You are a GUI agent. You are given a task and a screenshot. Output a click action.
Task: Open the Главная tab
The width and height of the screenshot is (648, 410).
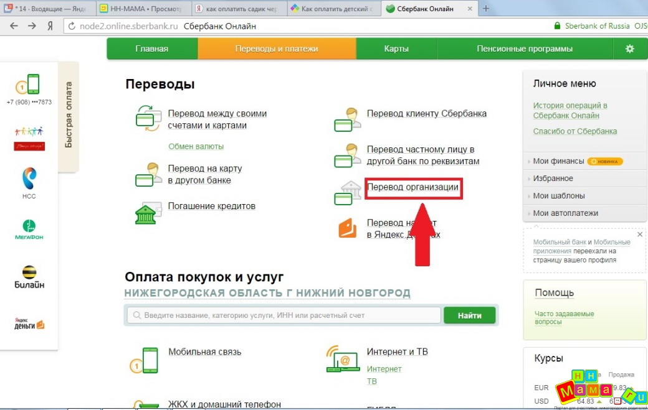click(x=151, y=49)
